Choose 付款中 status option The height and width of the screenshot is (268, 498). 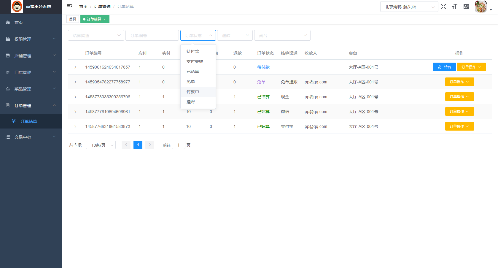click(198, 92)
